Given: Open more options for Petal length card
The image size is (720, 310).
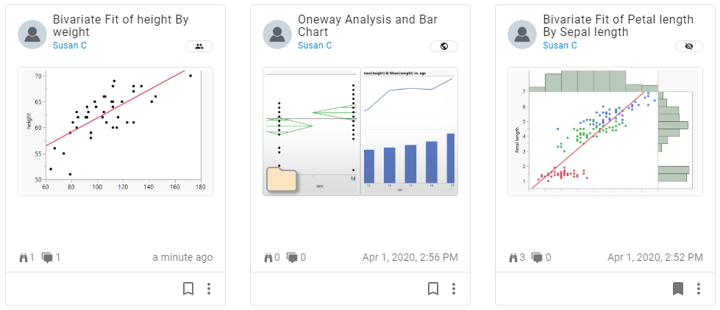Looking at the screenshot, I should 699,289.
